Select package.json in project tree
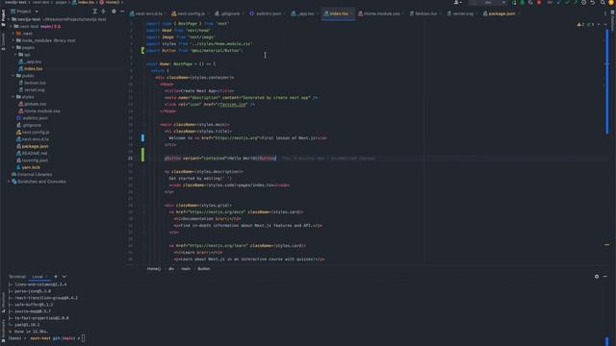This screenshot has width=616, height=346. coord(32,146)
